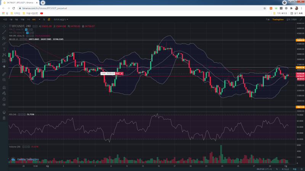Bookmark the page with the star icon
Screen dimensions: 305x171
click(x=265, y=8)
